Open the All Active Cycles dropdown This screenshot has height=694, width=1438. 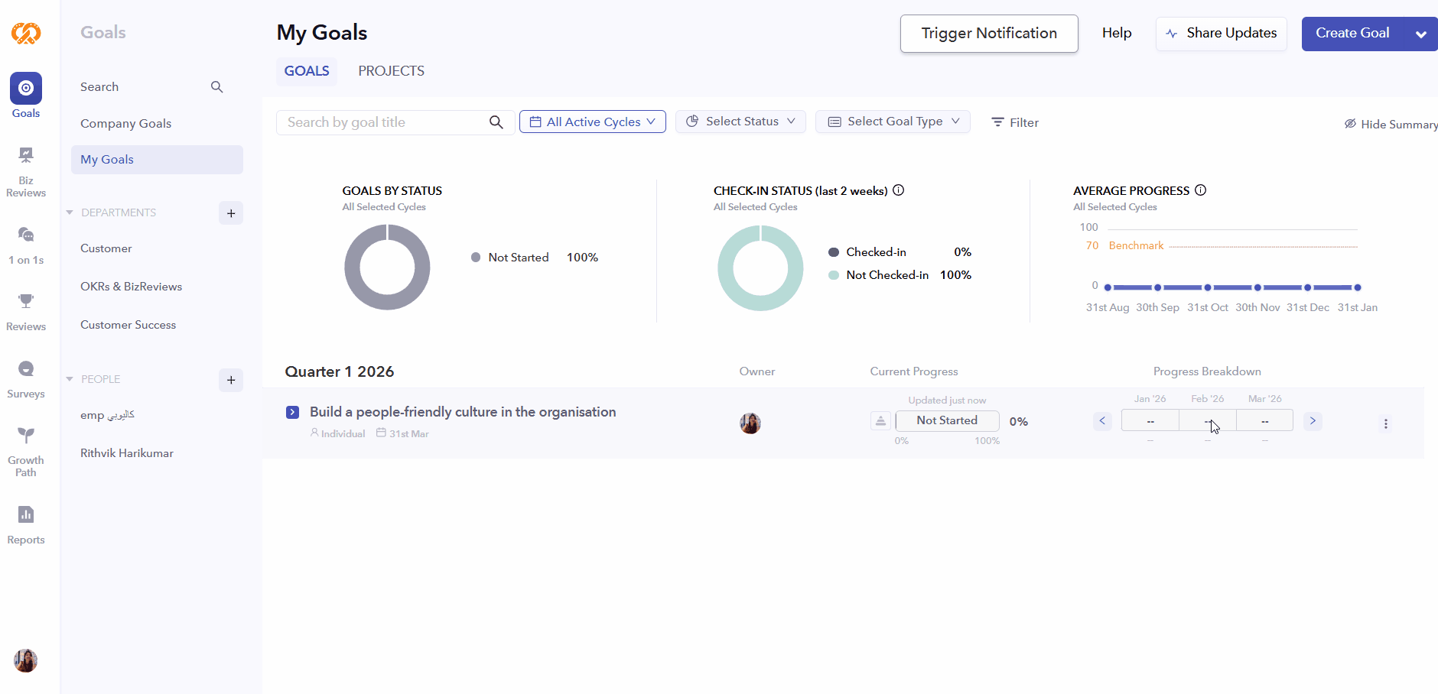click(592, 122)
